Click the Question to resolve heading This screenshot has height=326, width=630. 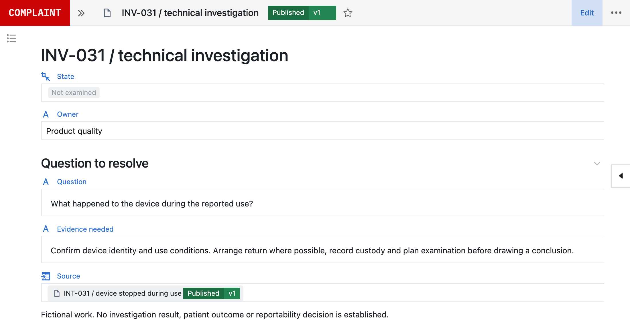point(95,163)
